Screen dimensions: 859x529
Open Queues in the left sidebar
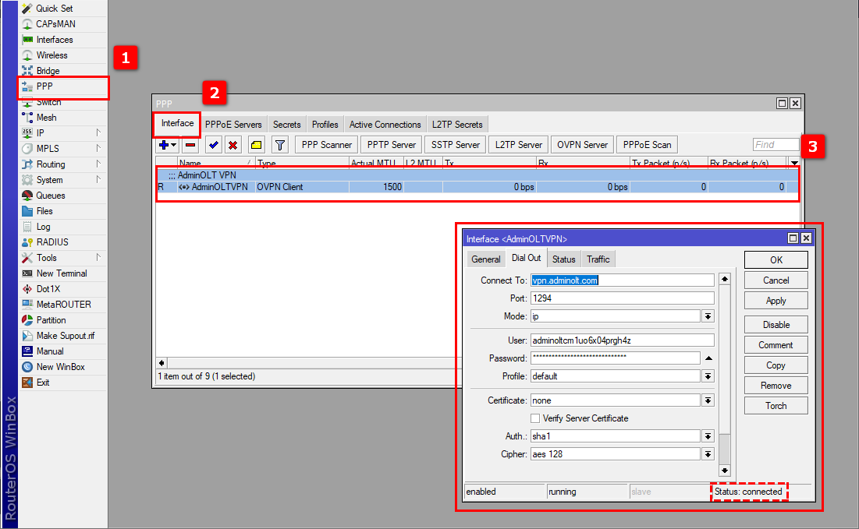tap(51, 196)
